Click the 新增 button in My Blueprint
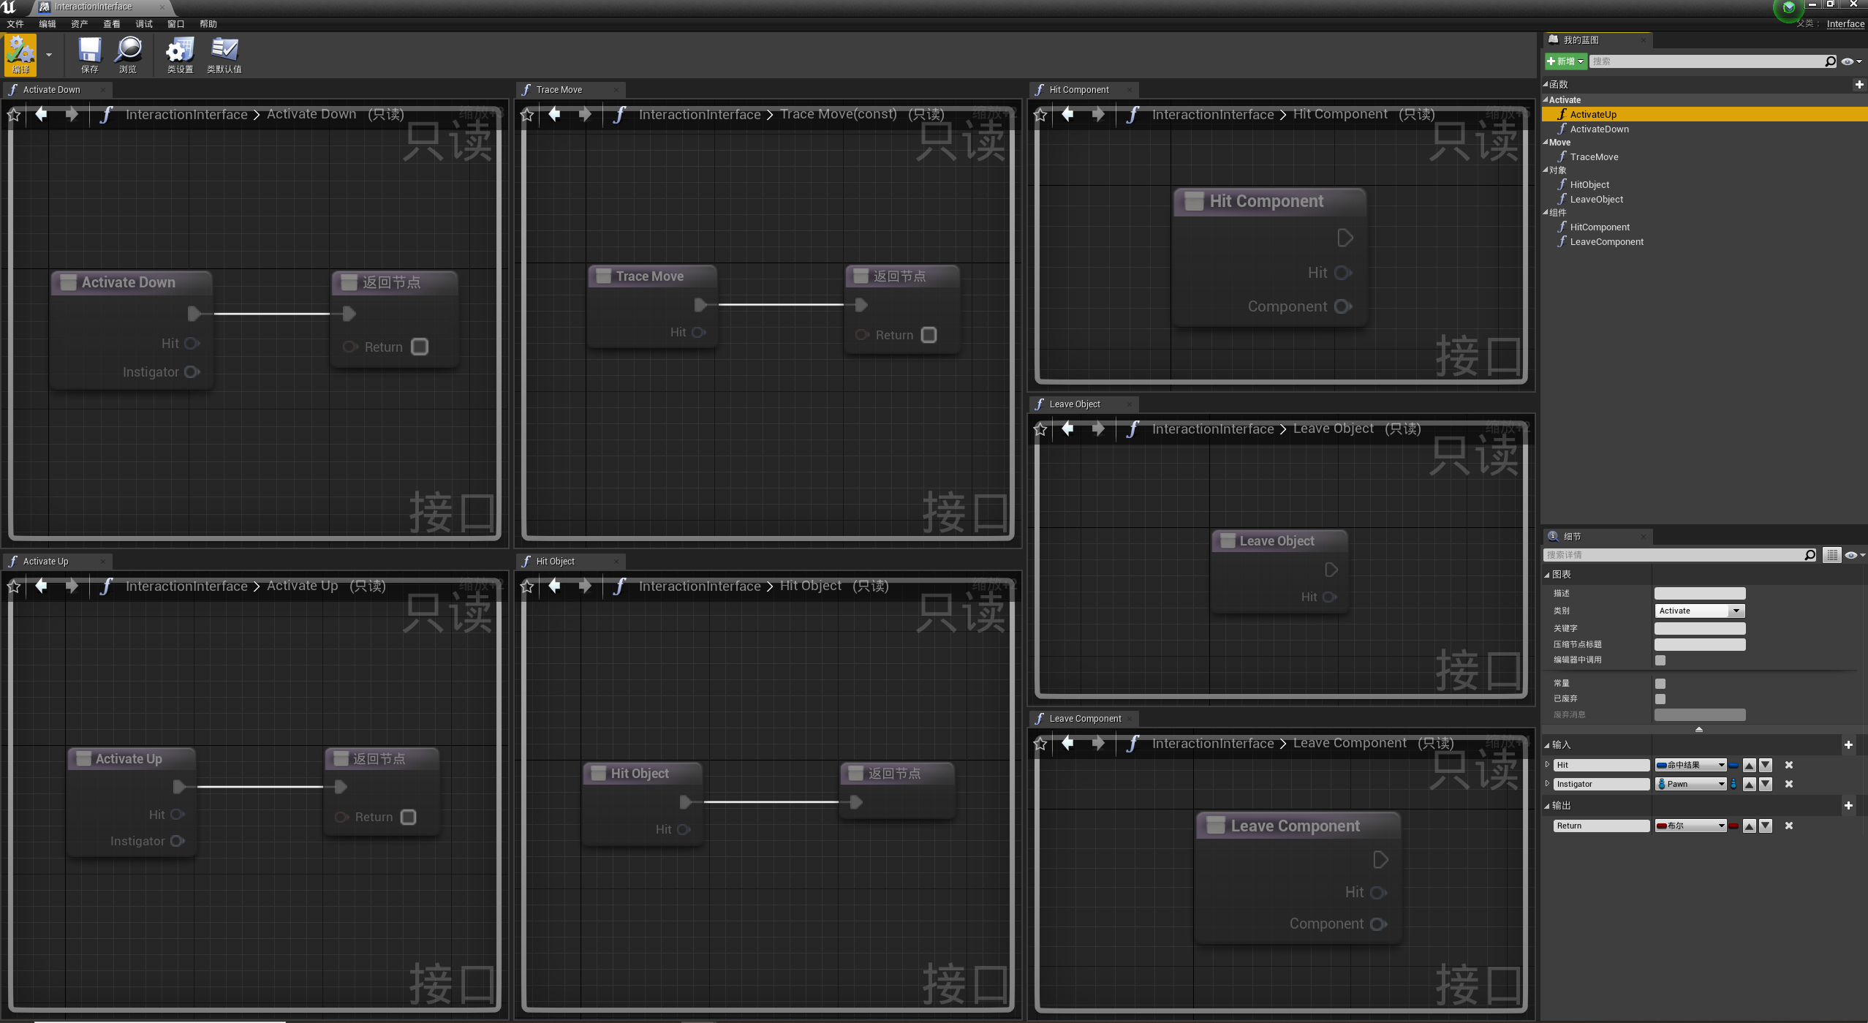1868x1023 pixels. tap(1565, 61)
